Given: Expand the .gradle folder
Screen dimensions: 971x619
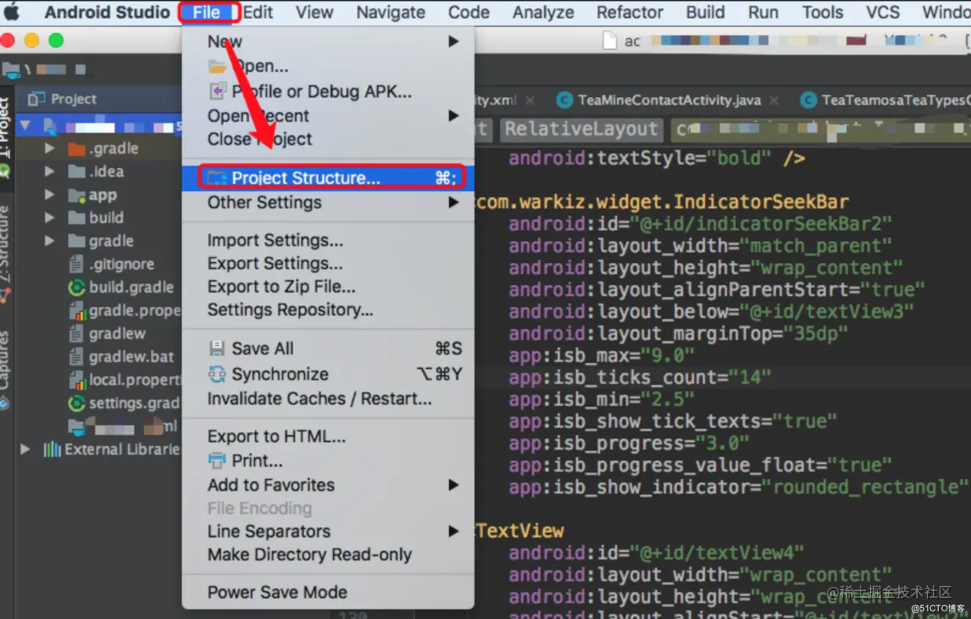Looking at the screenshot, I should pyautogui.click(x=50, y=149).
